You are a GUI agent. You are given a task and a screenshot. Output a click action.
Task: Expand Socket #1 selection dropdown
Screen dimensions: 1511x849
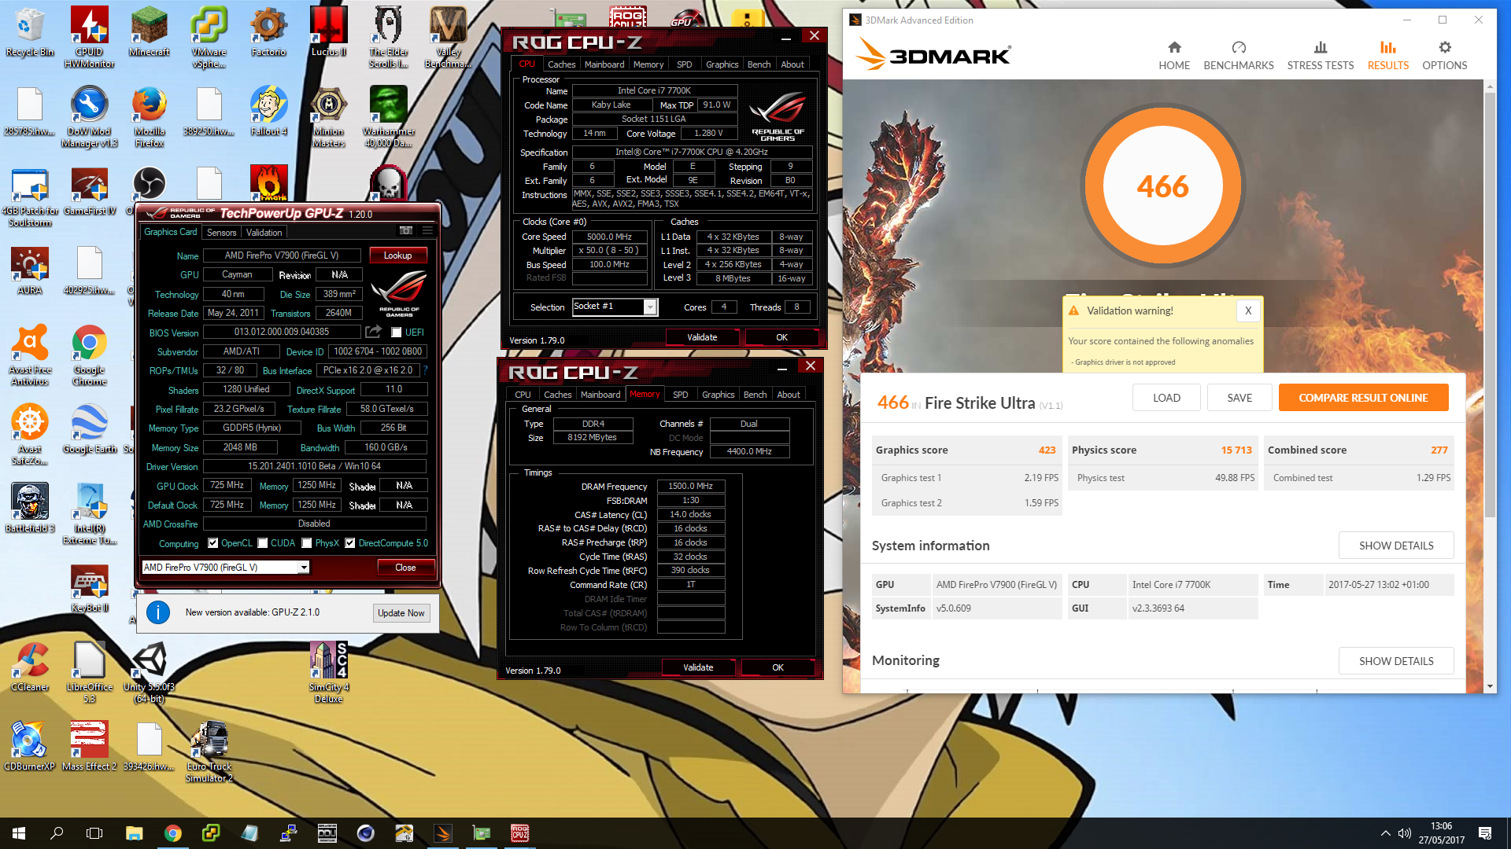tap(650, 307)
